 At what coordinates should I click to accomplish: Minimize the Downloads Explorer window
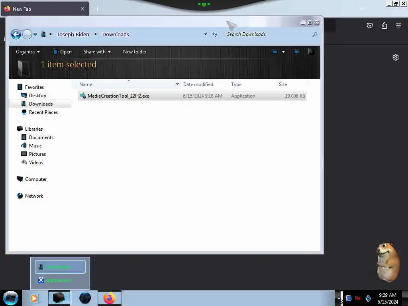pos(303,23)
